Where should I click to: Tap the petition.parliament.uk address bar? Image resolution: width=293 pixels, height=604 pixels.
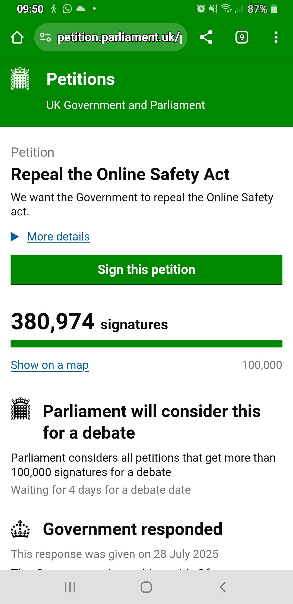click(111, 37)
